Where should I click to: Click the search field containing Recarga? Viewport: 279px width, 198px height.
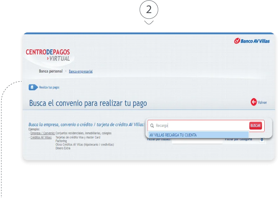(200, 126)
